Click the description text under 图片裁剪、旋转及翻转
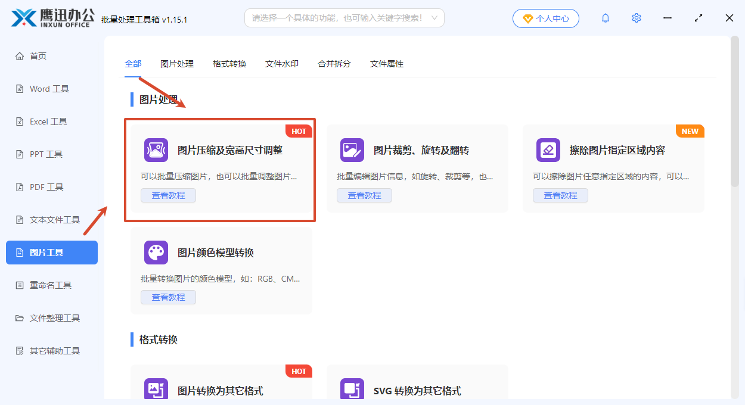The image size is (745, 405). (x=415, y=177)
